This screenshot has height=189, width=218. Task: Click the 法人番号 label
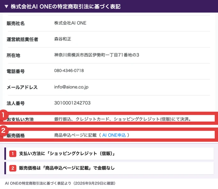16,103
